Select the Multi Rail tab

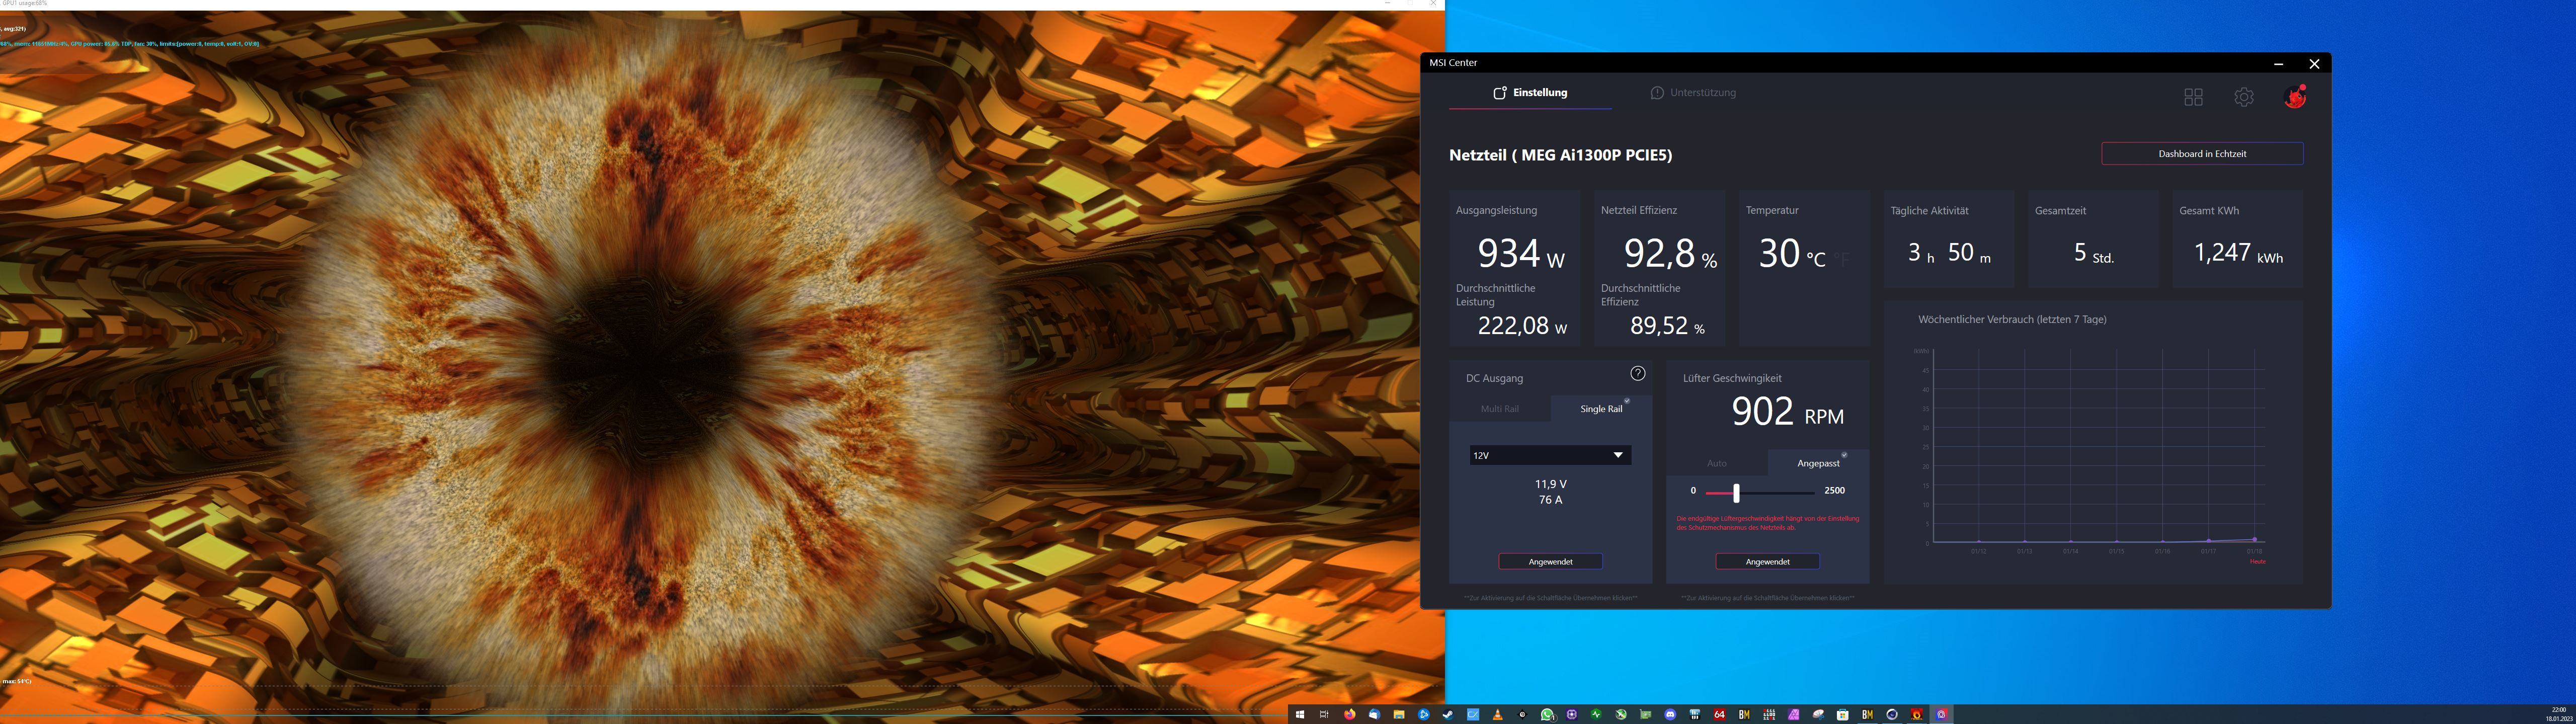coord(1500,409)
